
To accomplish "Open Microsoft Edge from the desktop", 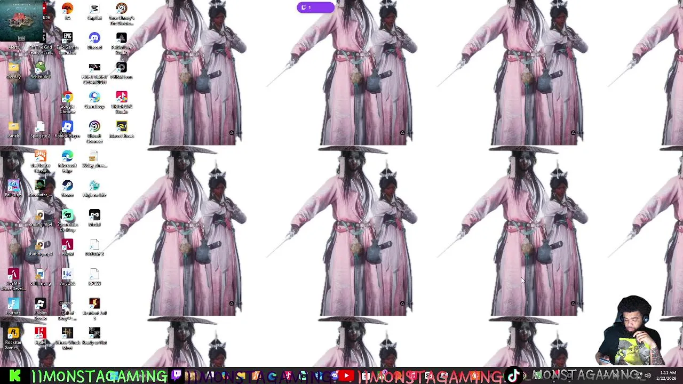I will [x=67, y=162].
